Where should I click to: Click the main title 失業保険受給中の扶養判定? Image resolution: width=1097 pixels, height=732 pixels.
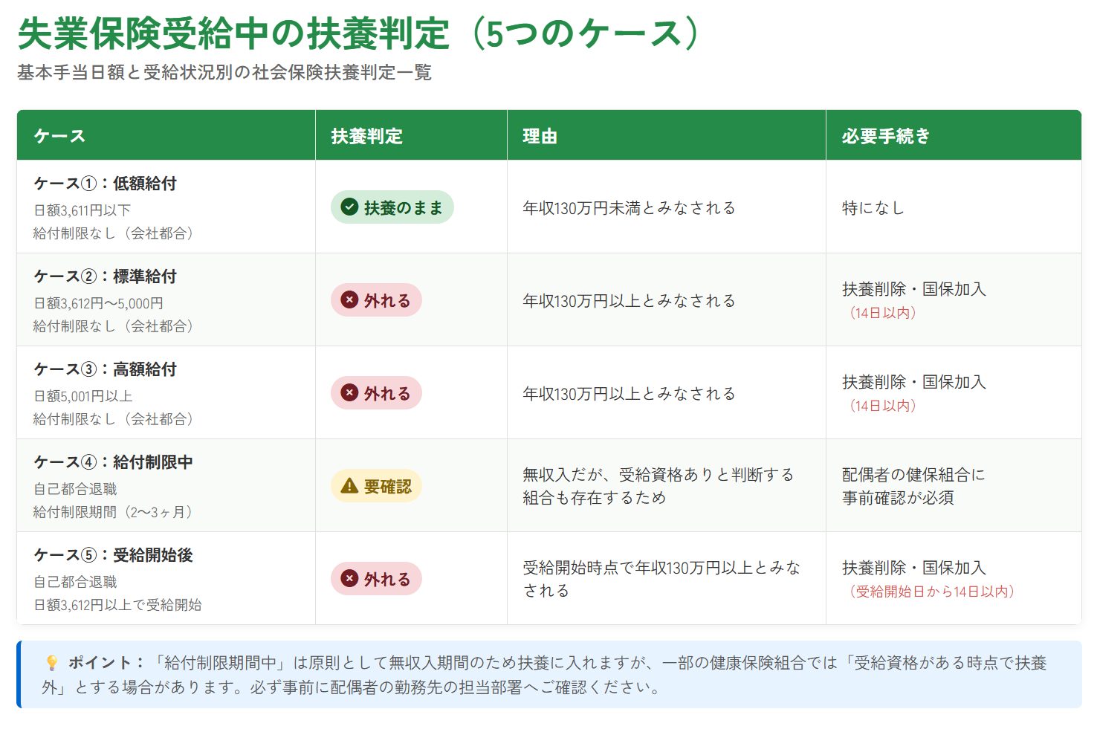tap(234, 33)
